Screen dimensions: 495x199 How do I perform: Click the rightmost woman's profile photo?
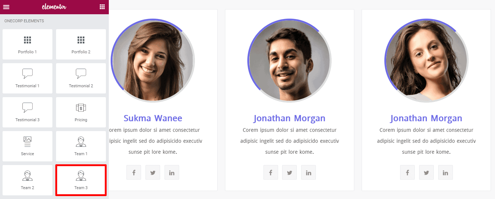(x=426, y=61)
